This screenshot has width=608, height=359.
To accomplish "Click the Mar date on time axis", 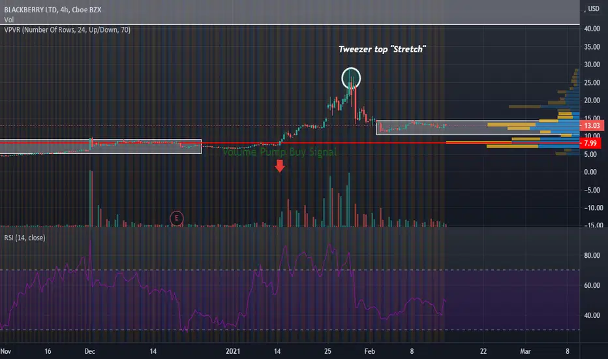I will point(525,351).
